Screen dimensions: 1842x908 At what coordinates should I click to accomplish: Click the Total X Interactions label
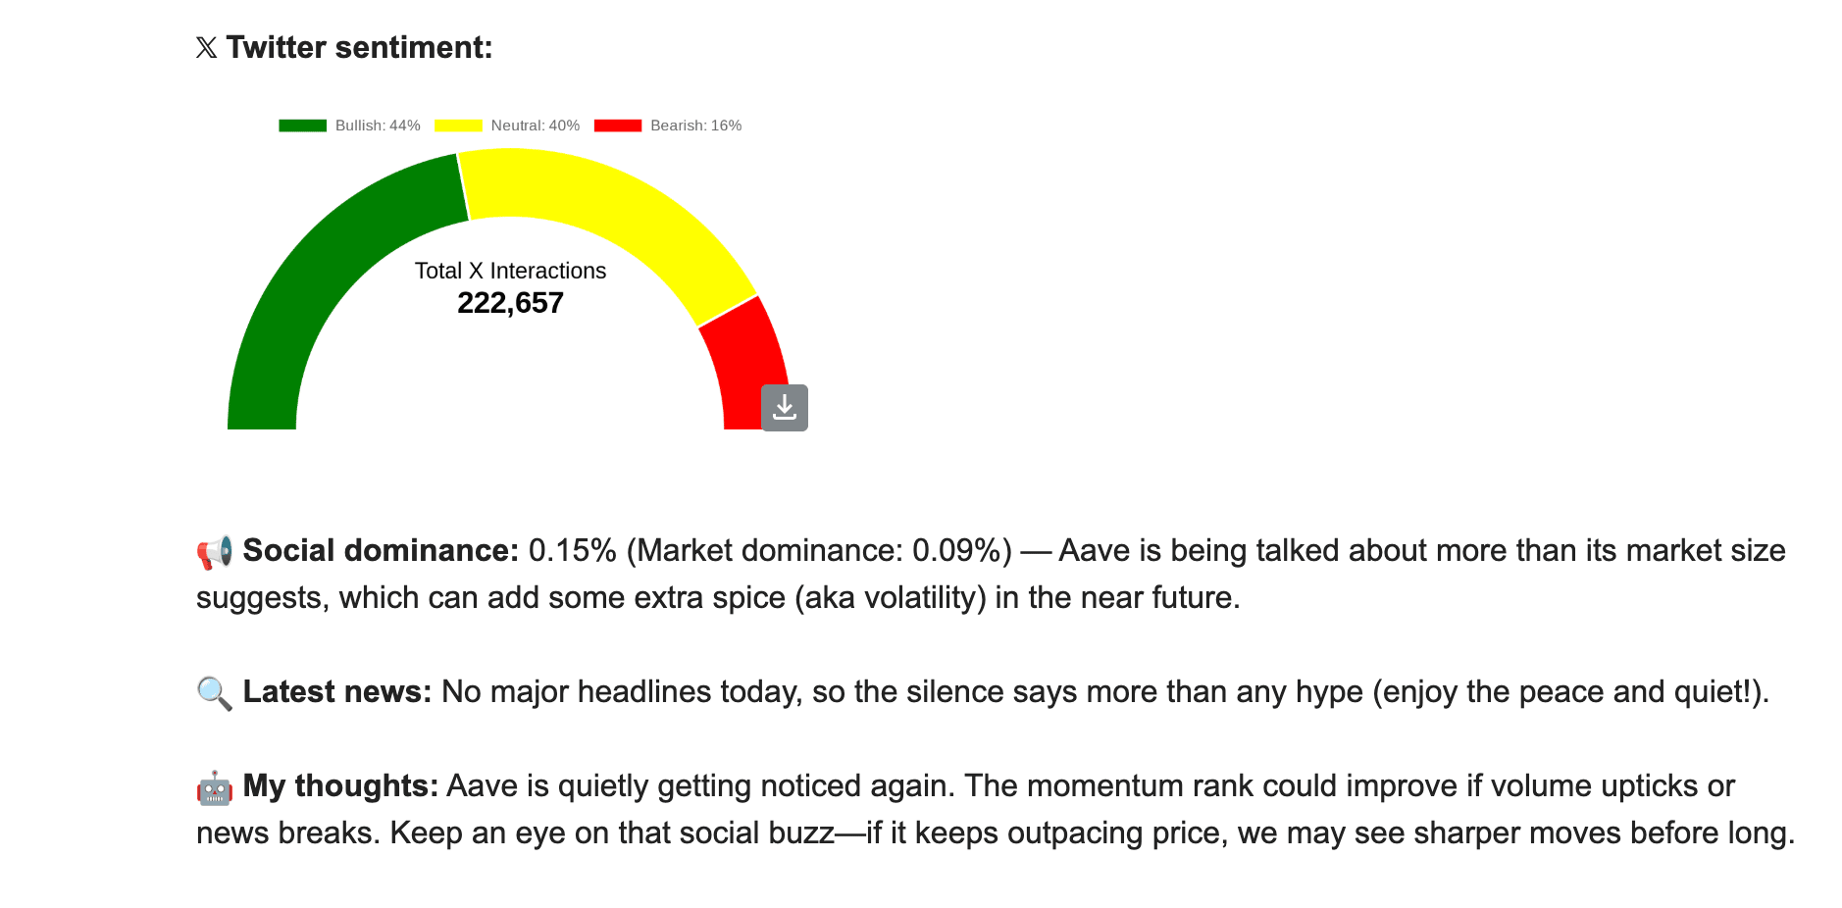[510, 271]
